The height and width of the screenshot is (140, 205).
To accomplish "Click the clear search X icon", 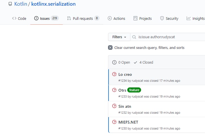I will coord(110,48).
